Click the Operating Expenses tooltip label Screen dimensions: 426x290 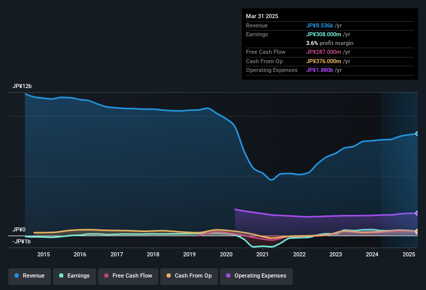pos(272,70)
